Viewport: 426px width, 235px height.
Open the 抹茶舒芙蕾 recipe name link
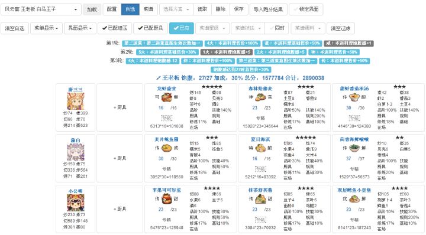[x=260, y=190]
